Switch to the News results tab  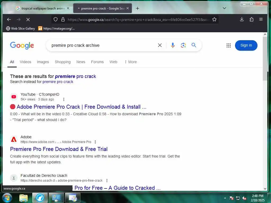pos(81,62)
